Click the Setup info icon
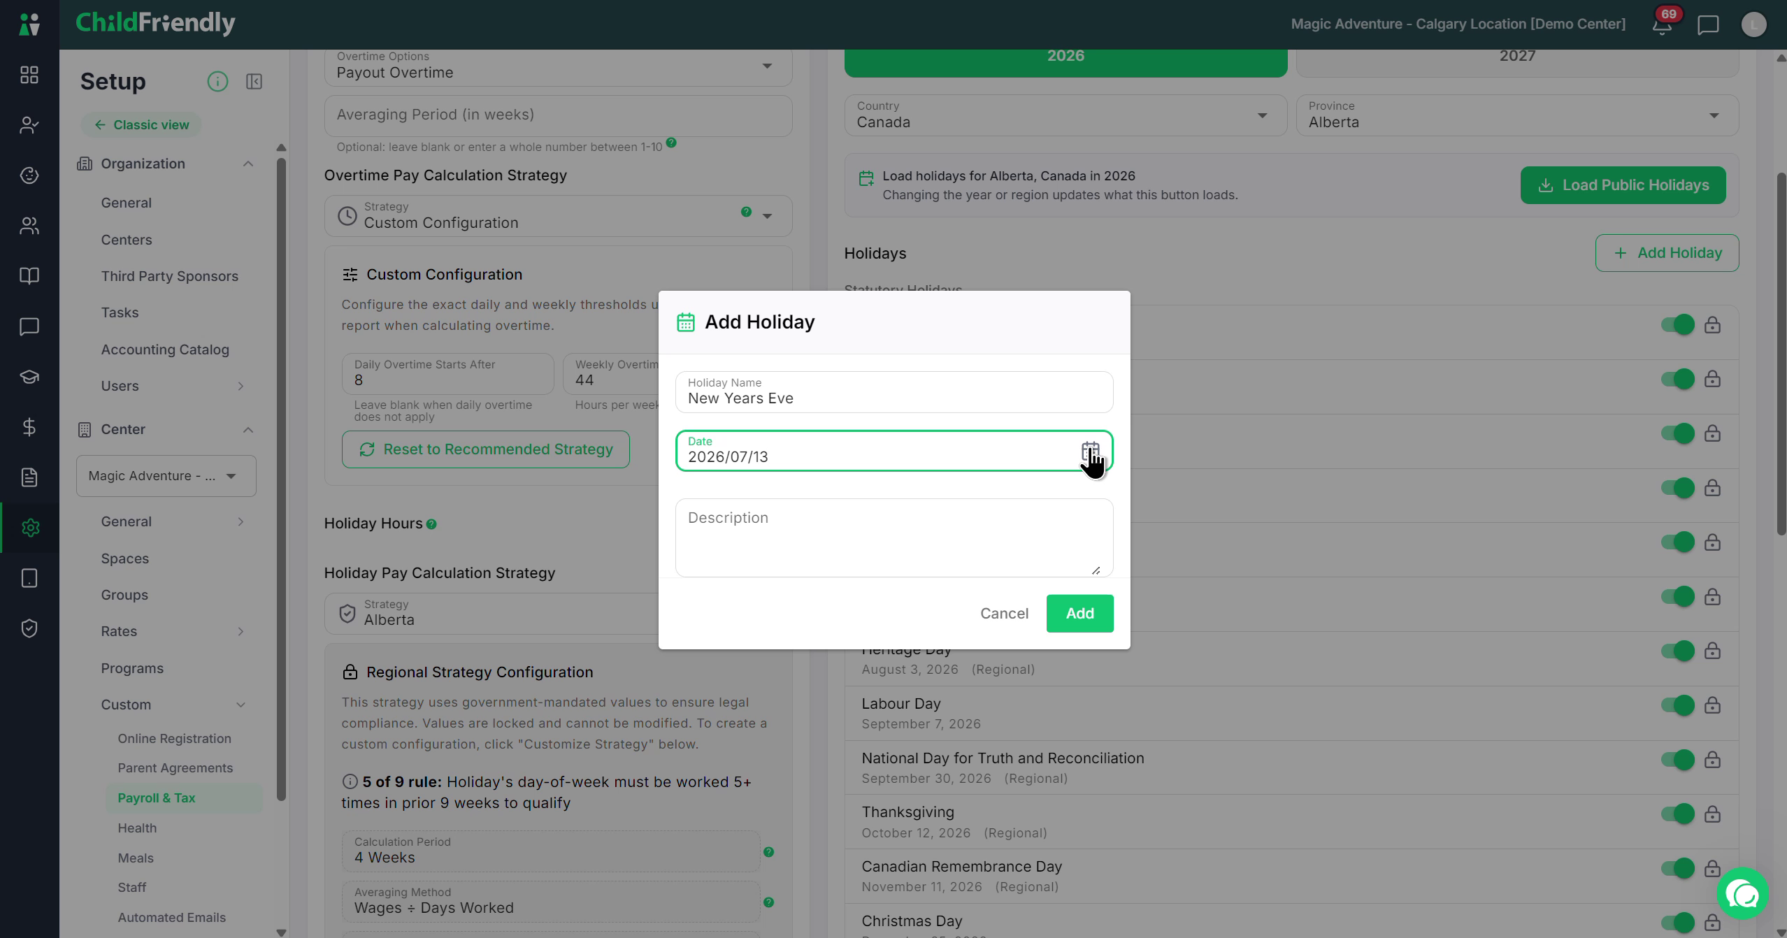Screen dimensions: 1787x938 [217, 82]
